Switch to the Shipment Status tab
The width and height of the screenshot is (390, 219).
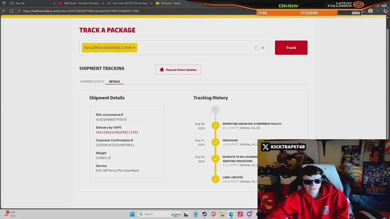[92, 82]
